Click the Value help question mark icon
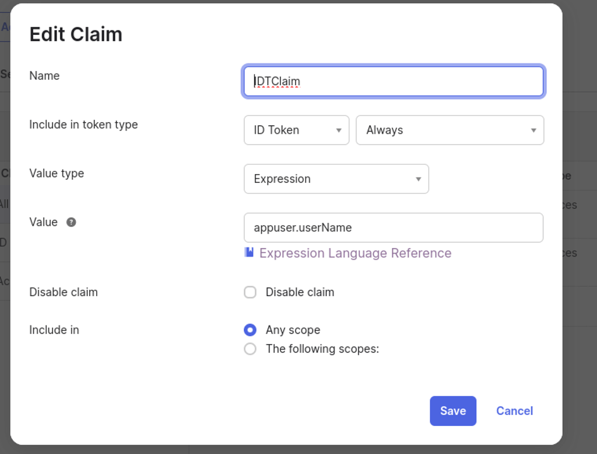 point(71,222)
